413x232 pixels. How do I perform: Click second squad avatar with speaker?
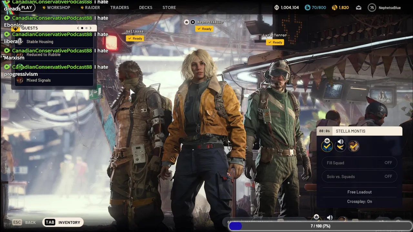click(340, 146)
